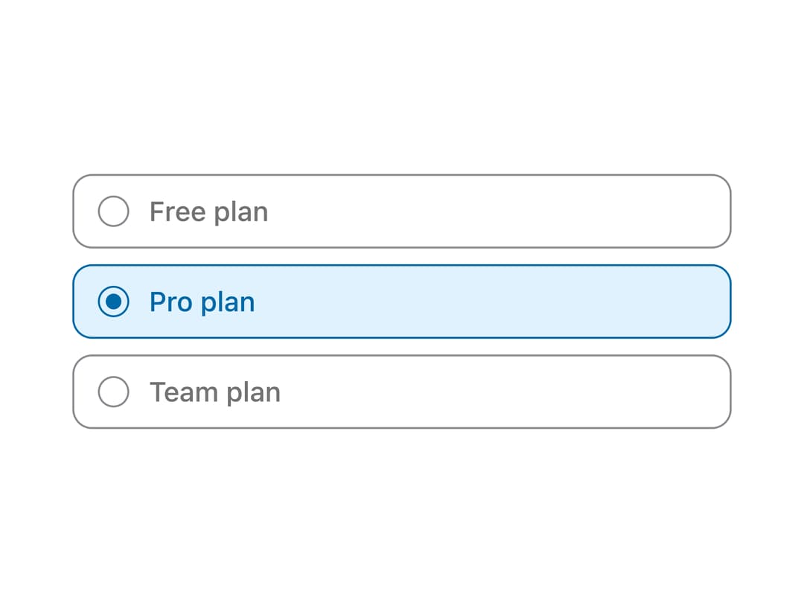This screenshot has width=804, height=603.
Task: Select the Free plan radio button
Action: click(x=113, y=211)
